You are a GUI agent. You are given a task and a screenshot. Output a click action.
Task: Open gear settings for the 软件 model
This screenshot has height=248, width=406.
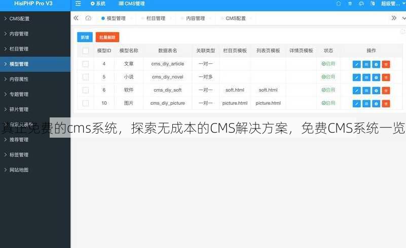click(376, 91)
